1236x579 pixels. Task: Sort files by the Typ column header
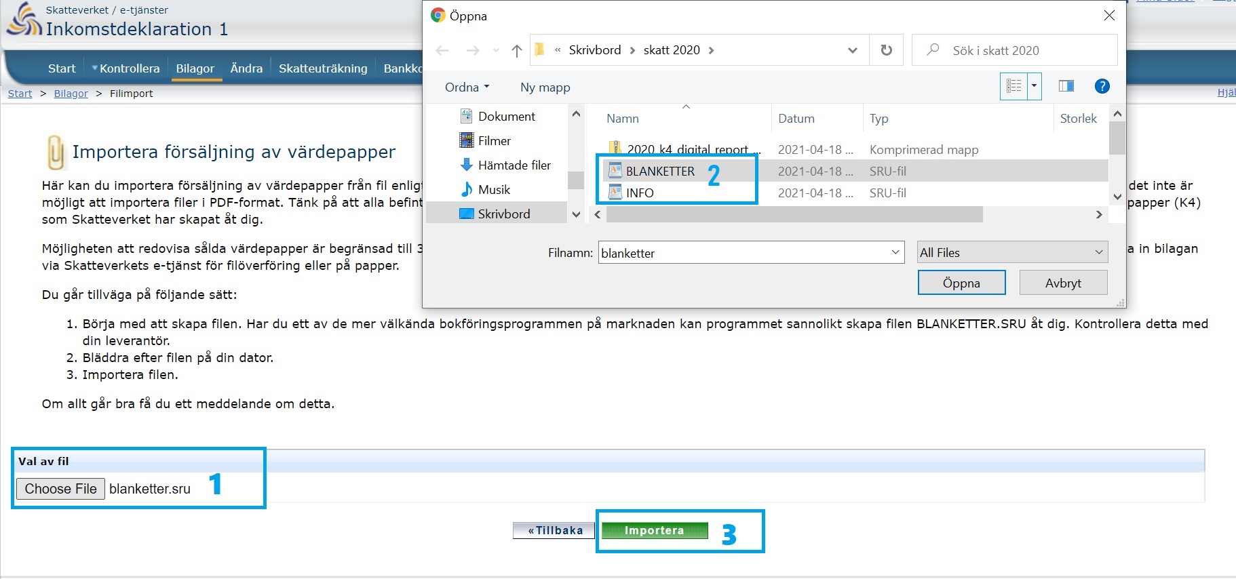coord(879,119)
